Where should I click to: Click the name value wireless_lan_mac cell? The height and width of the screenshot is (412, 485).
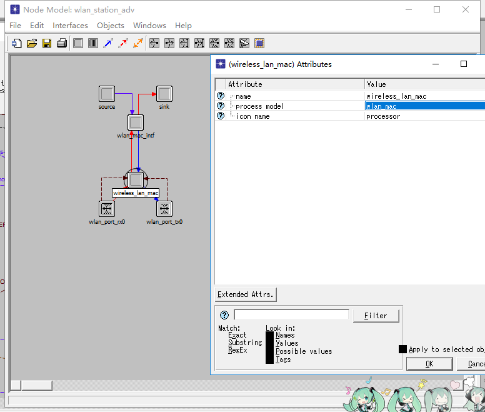click(x=424, y=96)
